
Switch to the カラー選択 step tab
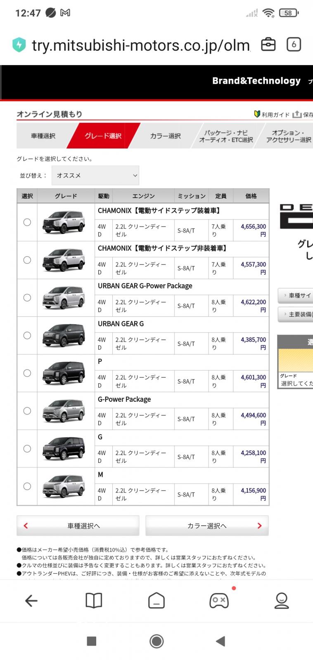[x=165, y=136]
